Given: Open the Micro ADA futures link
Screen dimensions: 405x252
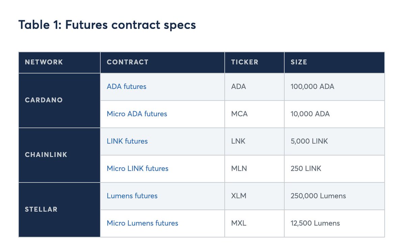Looking at the screenshot, I should 137,114.
